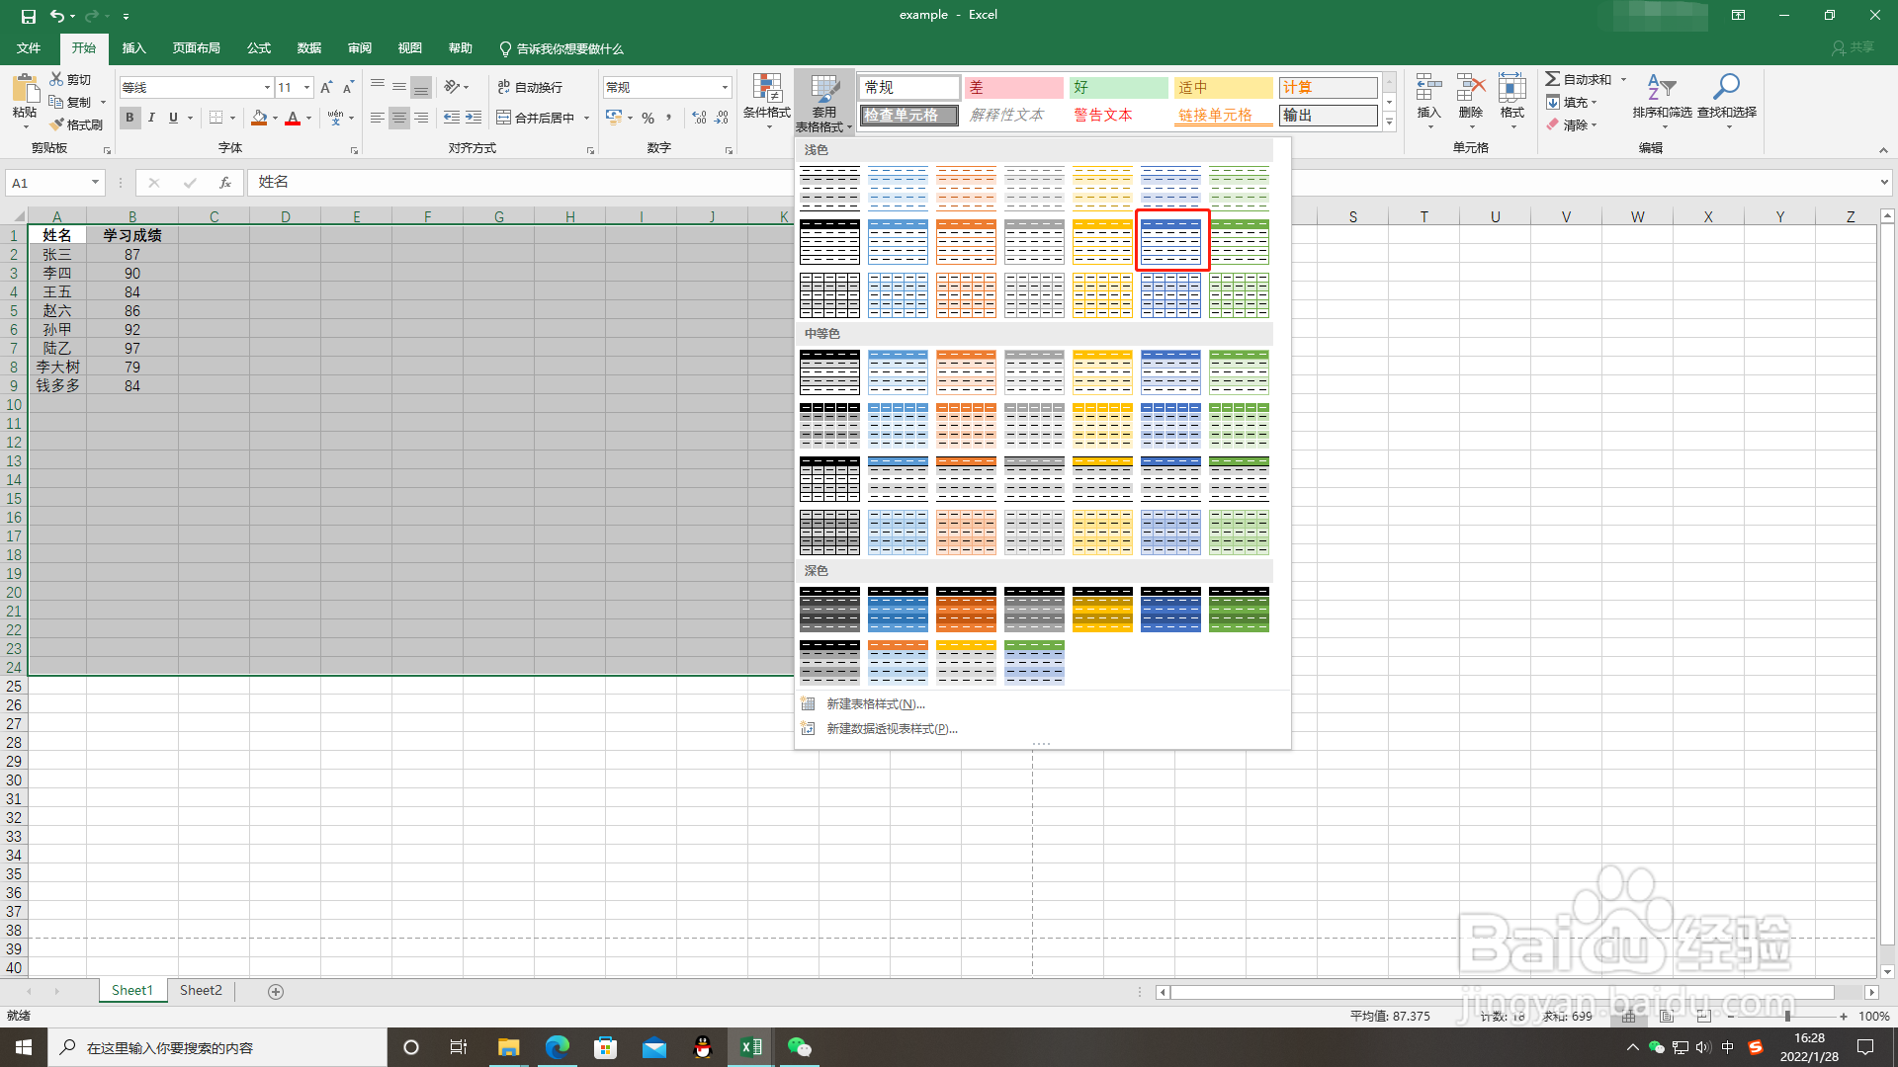Screen dimensions: 1898x1067
Task: Select the red-outlined blue light table style
Action: tap(1171, 240)
